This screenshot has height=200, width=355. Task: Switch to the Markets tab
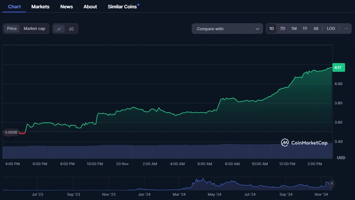click(40, 7)
